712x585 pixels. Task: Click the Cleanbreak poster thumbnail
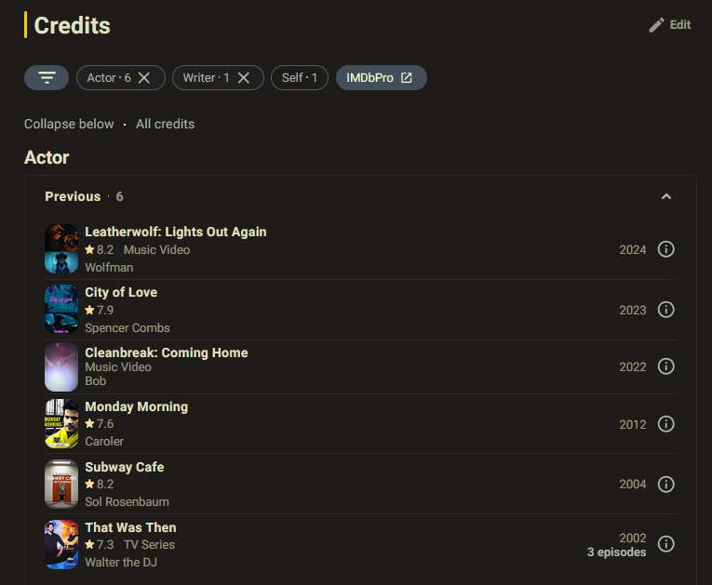61,366
